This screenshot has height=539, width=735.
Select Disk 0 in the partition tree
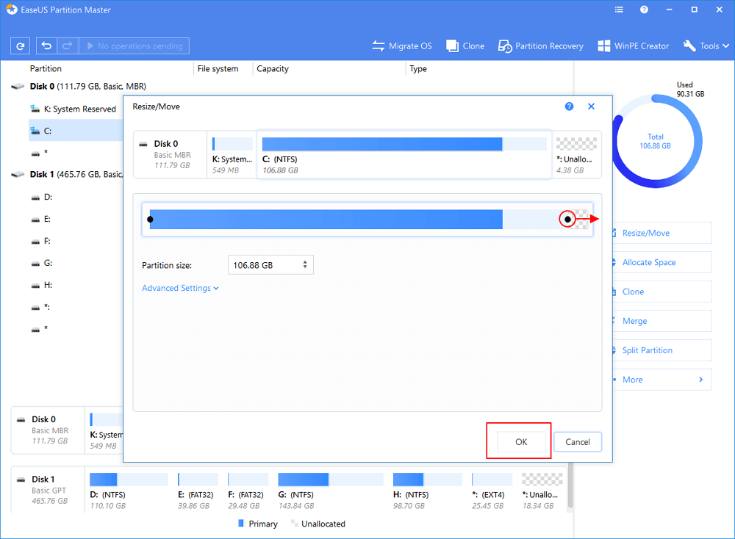click(x=88, y=86)
